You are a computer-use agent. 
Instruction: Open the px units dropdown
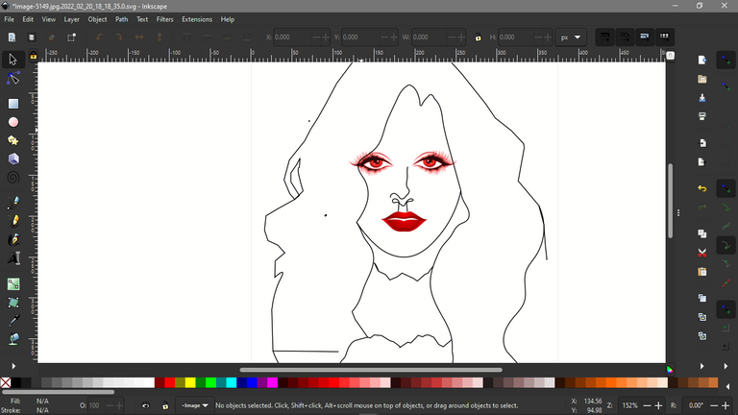pyautogui.click(x=571, y=37)
